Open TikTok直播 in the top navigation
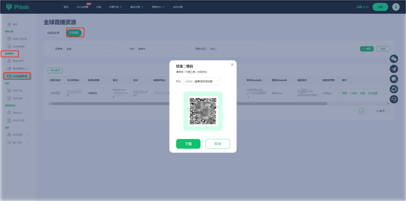This screenshot has height=201, width=406. click(82, 7)
